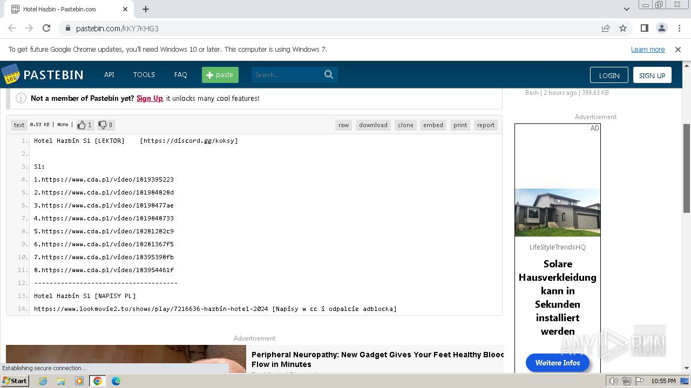
Task: Open the Weitere Infos ad button
Action: [558, 363]
